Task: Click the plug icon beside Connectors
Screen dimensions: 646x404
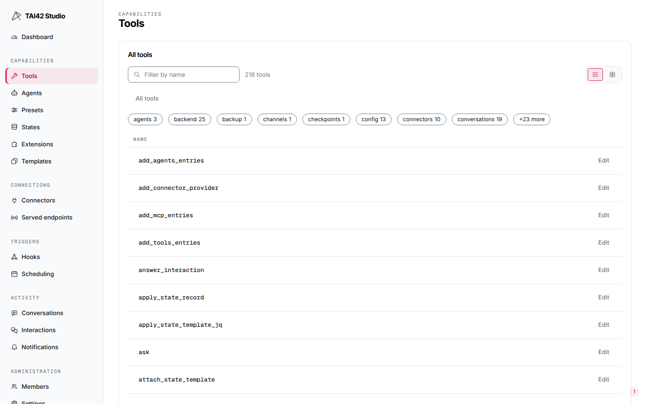Action: [14, 201]
